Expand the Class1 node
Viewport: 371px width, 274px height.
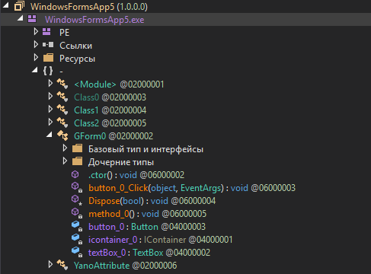click(x=50, y=109)
